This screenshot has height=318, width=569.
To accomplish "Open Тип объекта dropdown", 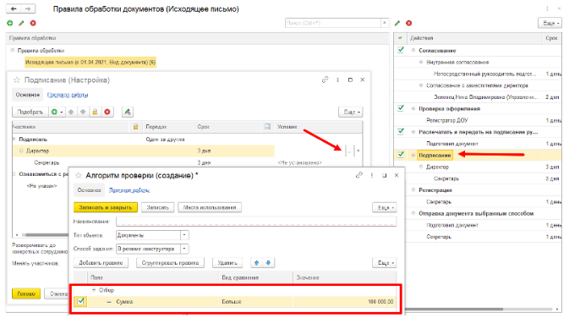I will (184, 235).
